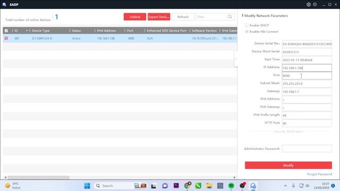Open the network tray icon
The height and width of the screenshot is (191, 340).
click(x=301, y=186)
